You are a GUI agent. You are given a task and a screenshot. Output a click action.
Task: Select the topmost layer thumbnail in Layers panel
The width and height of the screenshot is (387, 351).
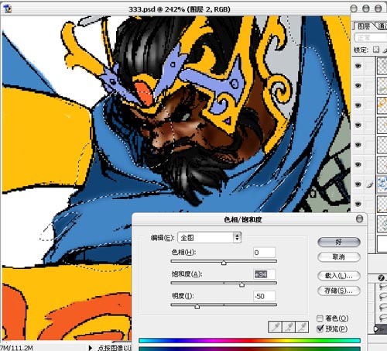click(x=382, y=66)
